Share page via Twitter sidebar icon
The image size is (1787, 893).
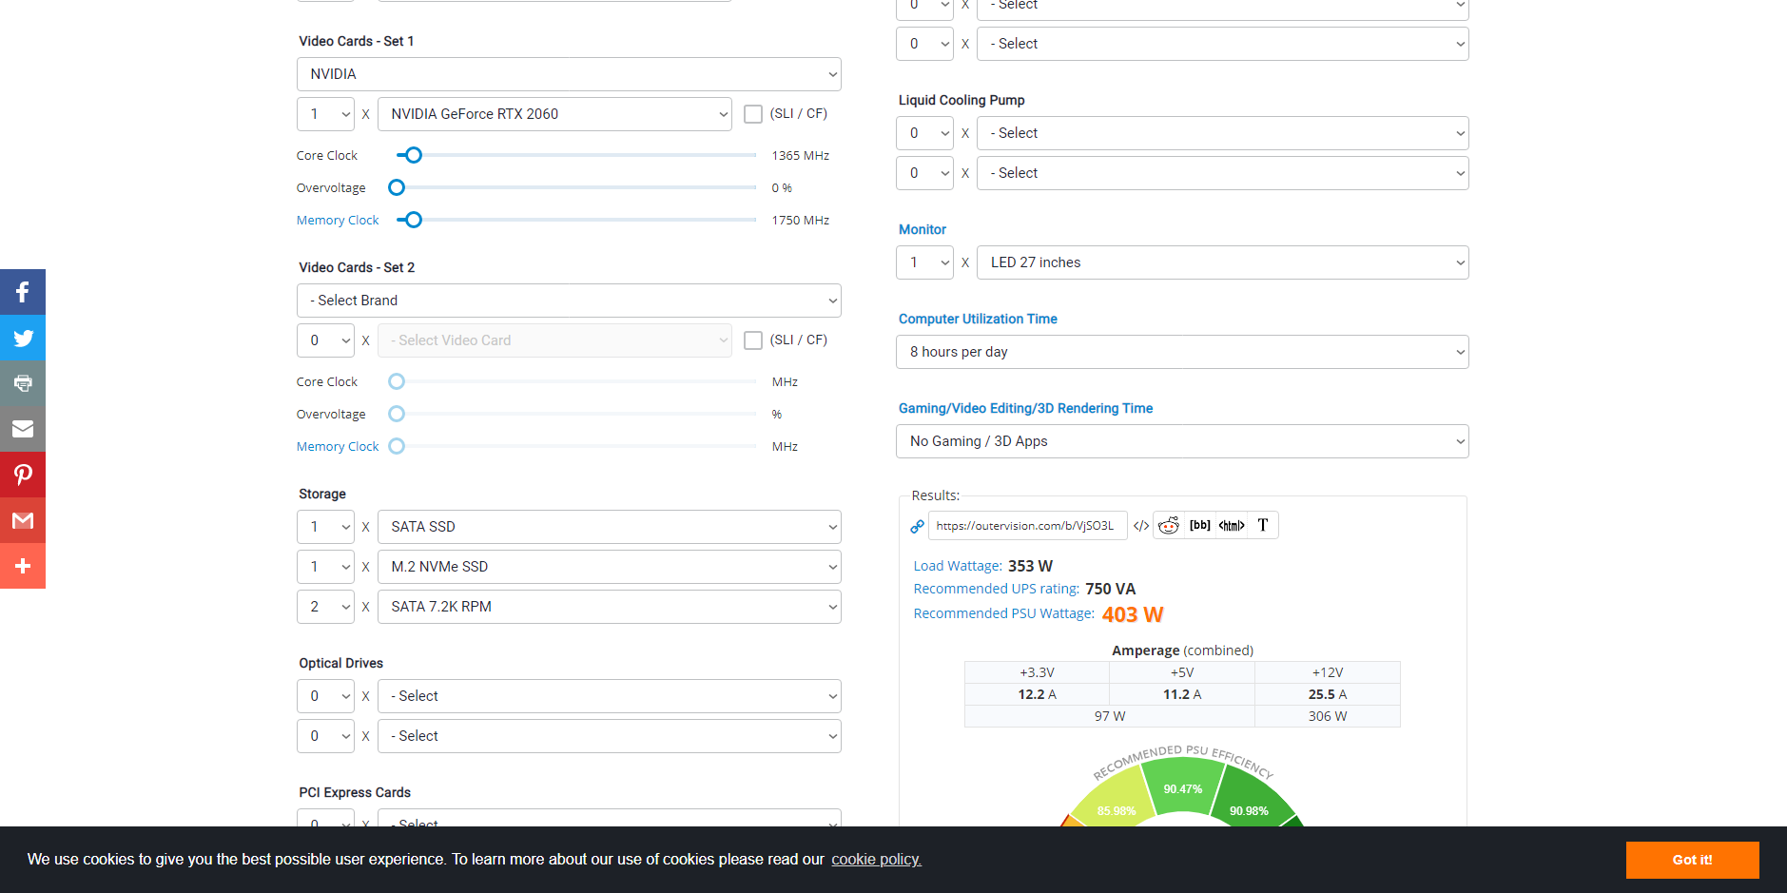point(23,338)
